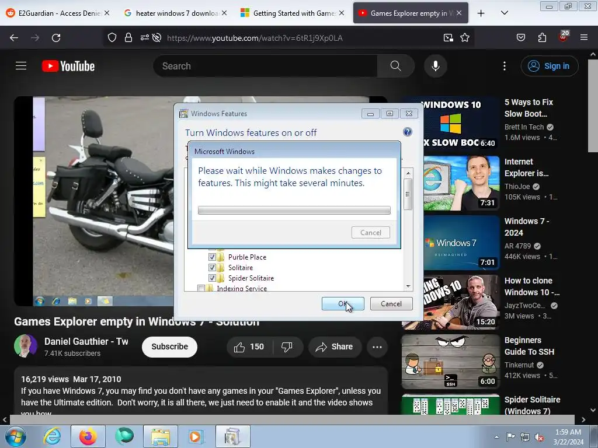Show site security padlock info

click(128, 38)
